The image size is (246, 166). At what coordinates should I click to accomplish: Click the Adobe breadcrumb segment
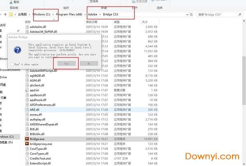pos(93,14)
